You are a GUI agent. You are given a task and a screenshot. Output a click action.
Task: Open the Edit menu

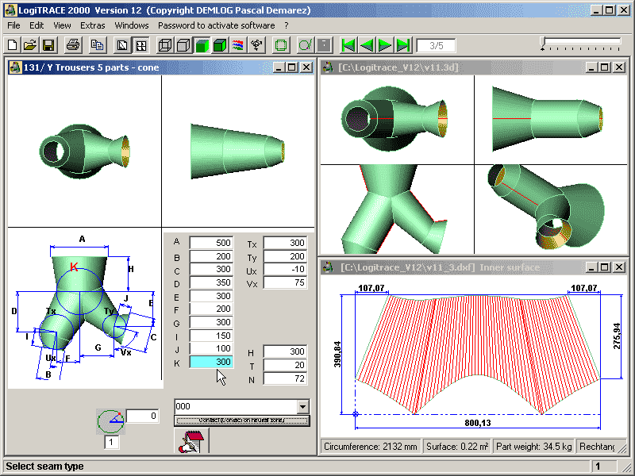[37, 25]
